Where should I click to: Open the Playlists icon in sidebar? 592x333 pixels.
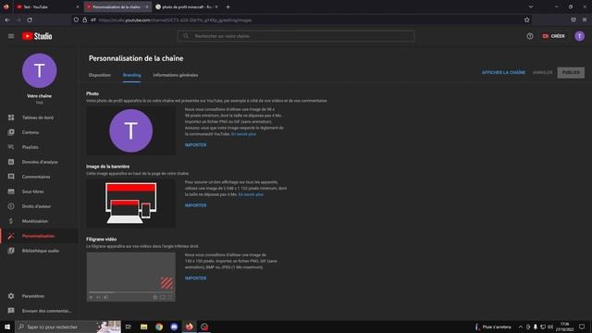pyautogui.click(x=11, y=147)
